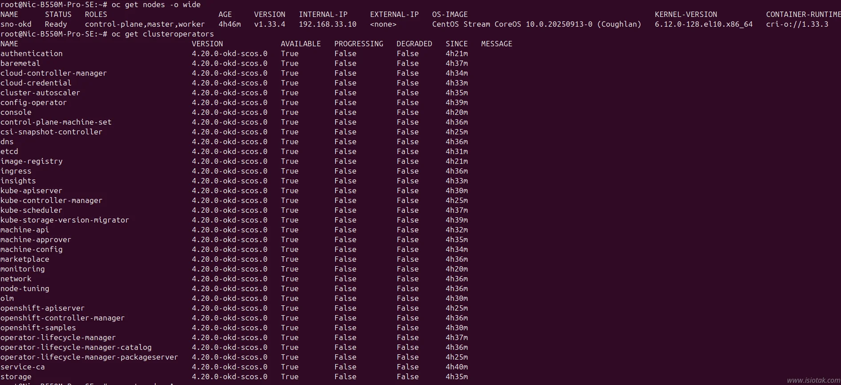
Task: Click operator name 'control-plane-machine-set'
Action: coord(56,122)
